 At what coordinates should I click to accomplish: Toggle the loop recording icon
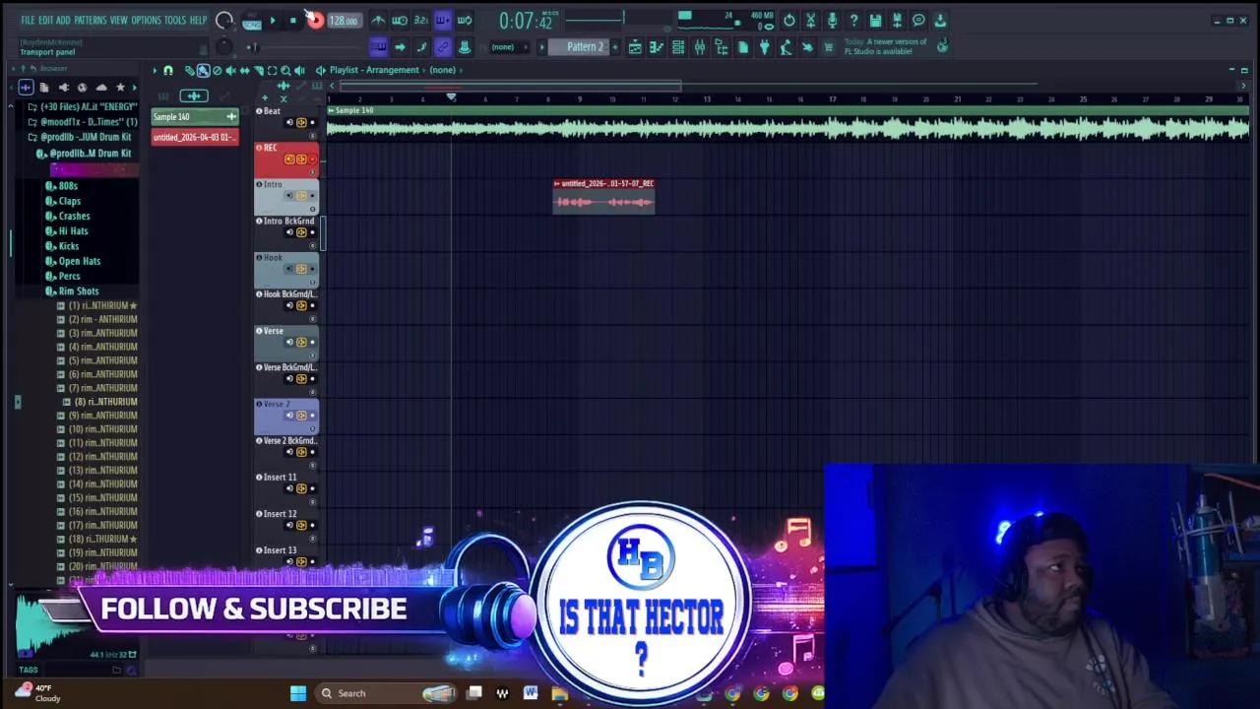(465, 20)
